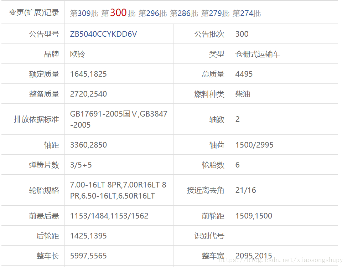Select the axle load value 1500/2995

254,145
